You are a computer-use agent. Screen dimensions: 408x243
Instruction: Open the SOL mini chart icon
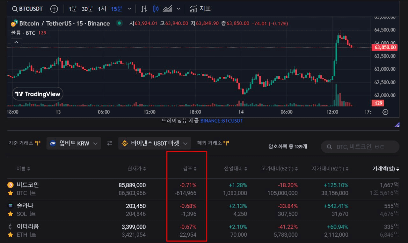coord(33,214)
